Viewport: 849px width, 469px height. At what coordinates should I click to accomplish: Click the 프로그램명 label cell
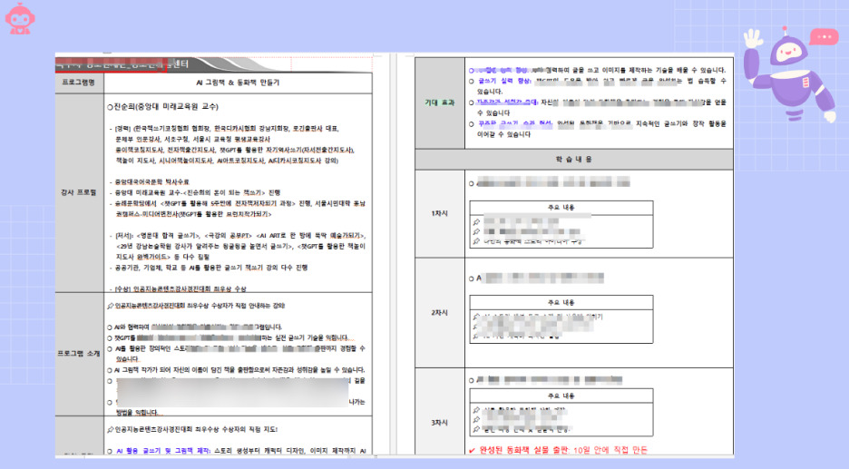[x=79, y=83]
